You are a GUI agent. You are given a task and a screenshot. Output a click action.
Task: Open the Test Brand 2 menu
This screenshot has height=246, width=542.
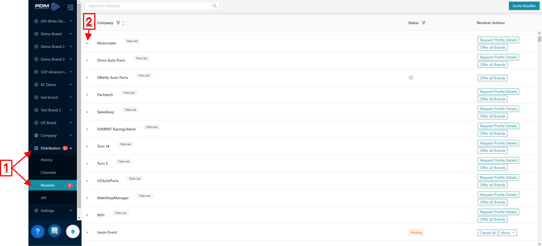tap(53, 110)
